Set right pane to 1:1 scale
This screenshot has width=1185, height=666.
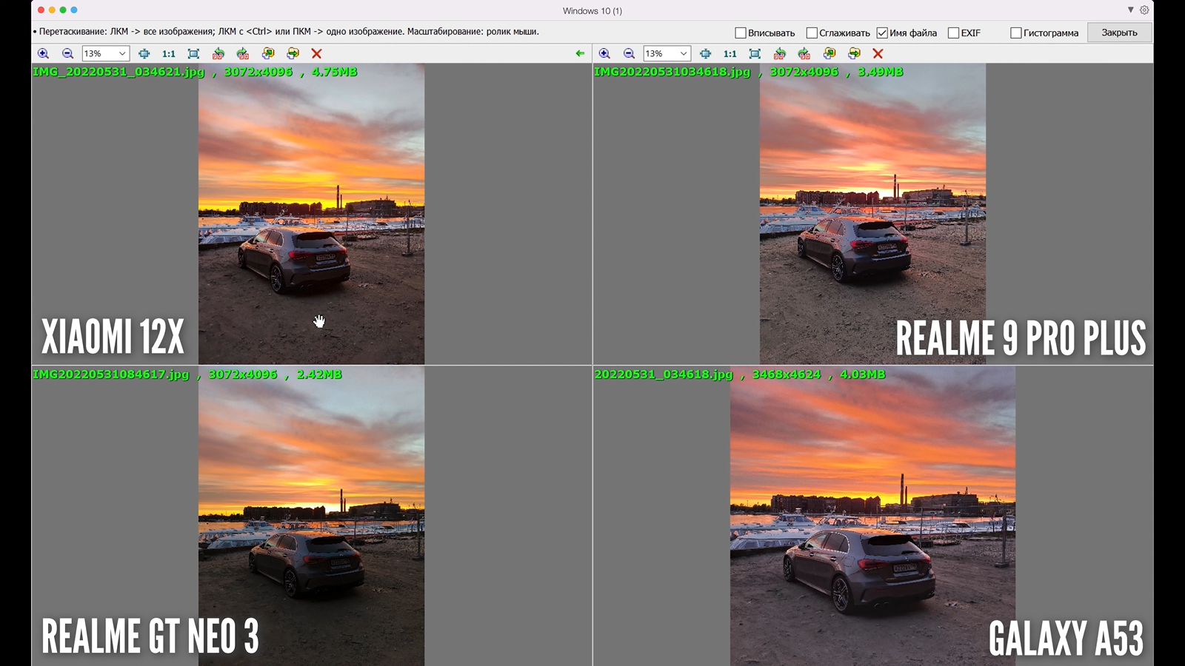tap(730, 53)
